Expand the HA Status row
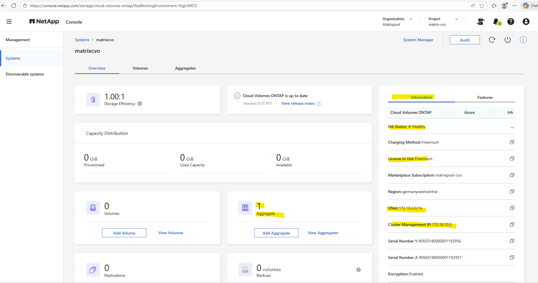The width and height of the screenshot is (538, 283). [512, 127]
